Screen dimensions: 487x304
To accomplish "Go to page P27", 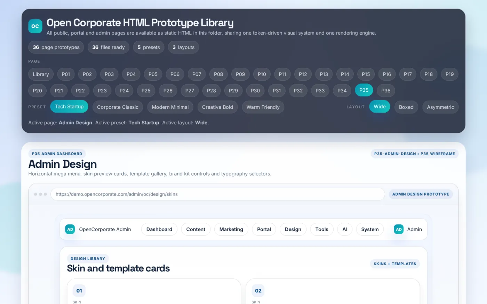I will coord(190,91).
